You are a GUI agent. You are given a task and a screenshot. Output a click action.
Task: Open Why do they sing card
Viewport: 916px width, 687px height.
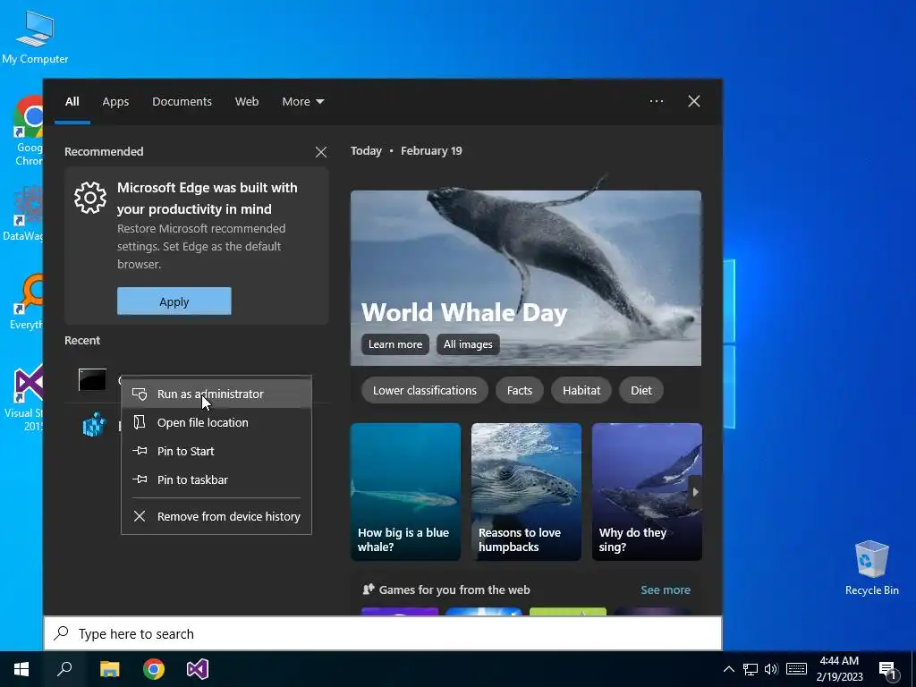tap(647, 492)
